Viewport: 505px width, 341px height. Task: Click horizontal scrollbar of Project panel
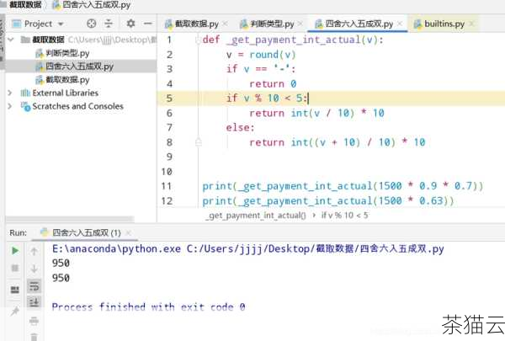(70, 219)
